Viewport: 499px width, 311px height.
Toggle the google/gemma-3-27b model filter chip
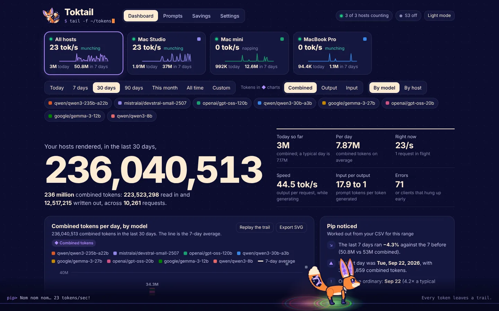pyautogui.click(x=349, y=103)
